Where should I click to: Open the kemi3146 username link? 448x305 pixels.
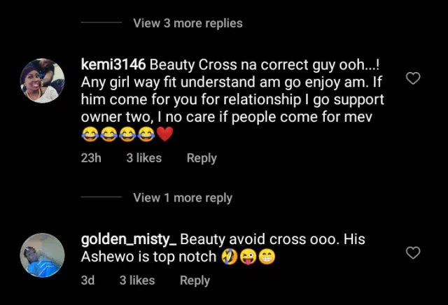(x=113, y=65)
